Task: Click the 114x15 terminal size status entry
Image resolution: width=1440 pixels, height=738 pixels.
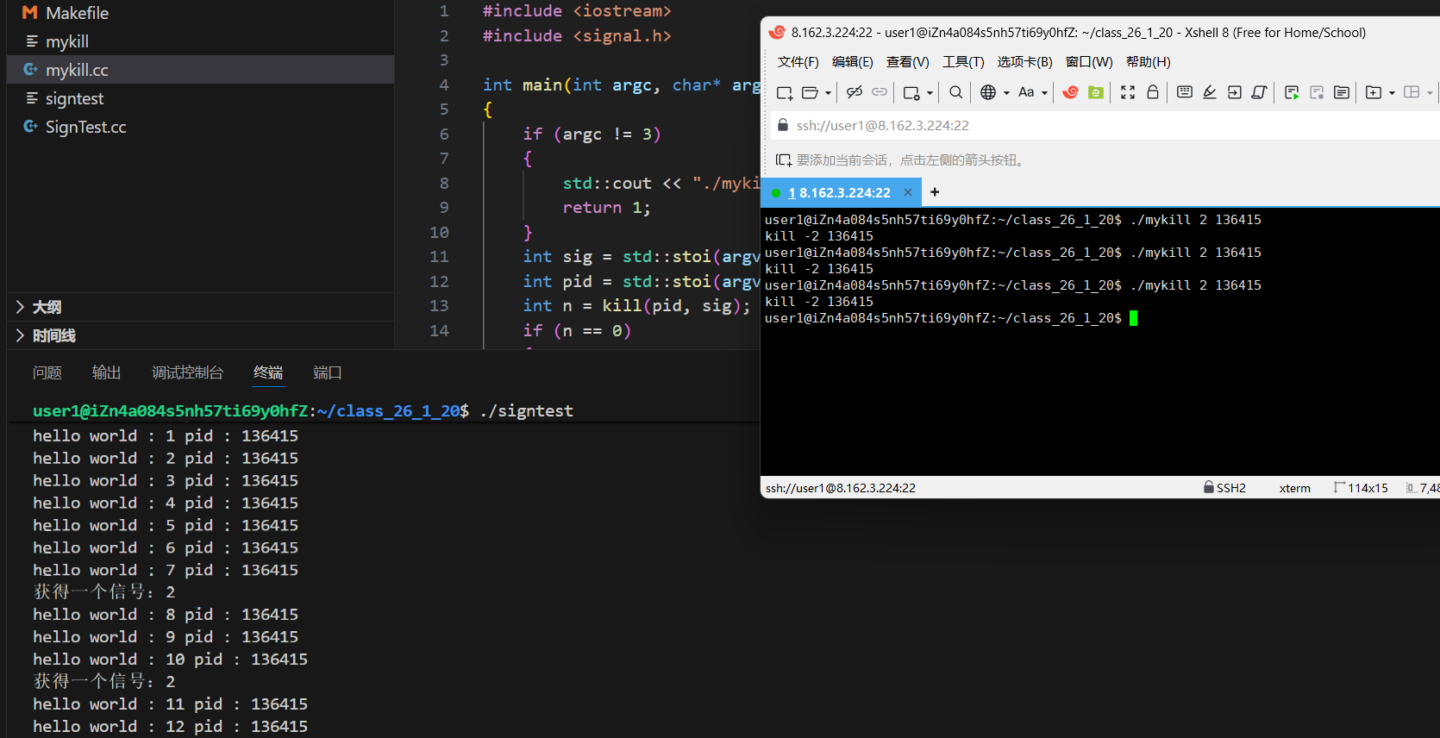Action: click(x=1361, y=488)
